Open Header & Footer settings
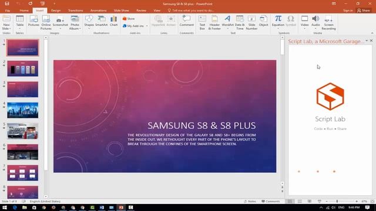 click(214, 22)
